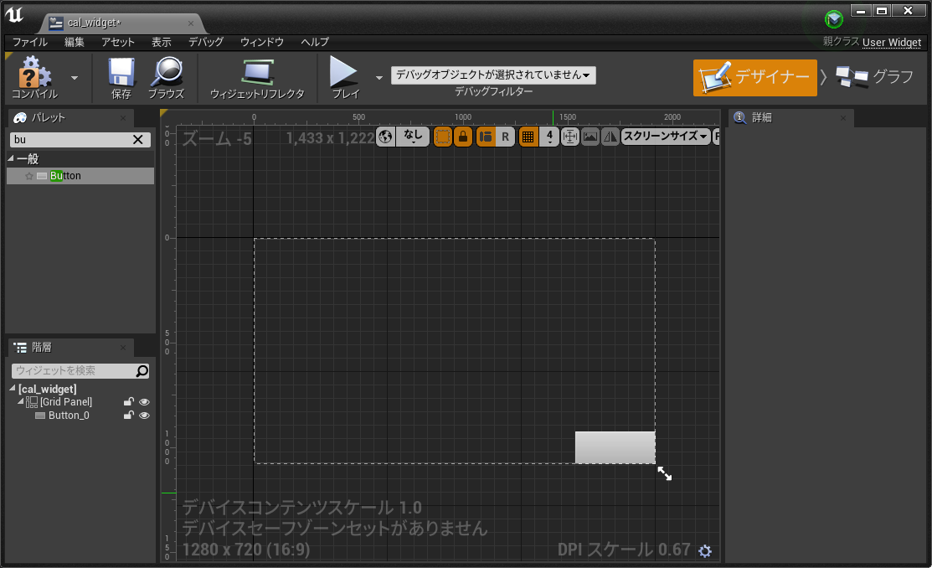Click the canvas resize handle arrow
This screenshot has width=932, height=568.
click(x=665, y=473)
